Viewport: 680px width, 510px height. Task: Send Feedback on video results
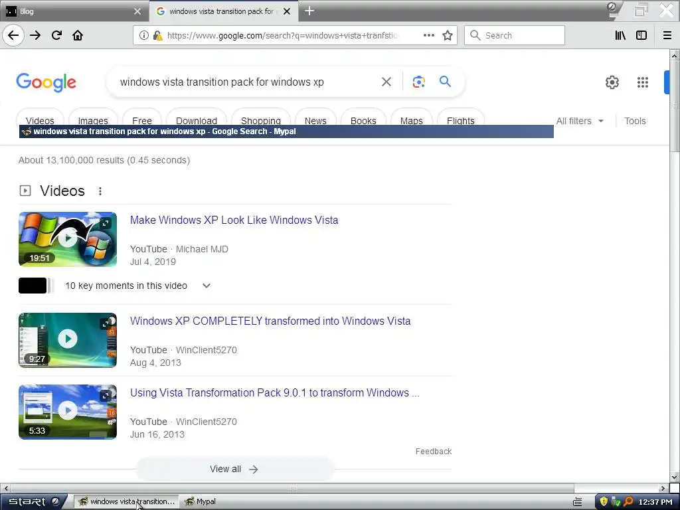(x=433, y=452)
